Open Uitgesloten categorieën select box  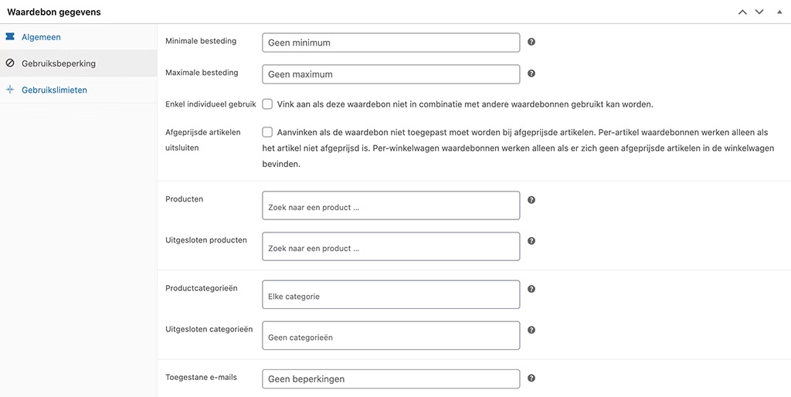click(x=390, y=335)
